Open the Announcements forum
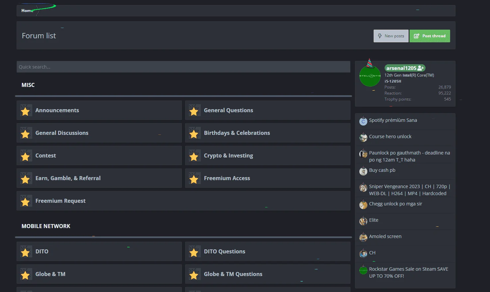Screen dimensions: 490x292 pos(57,110)
